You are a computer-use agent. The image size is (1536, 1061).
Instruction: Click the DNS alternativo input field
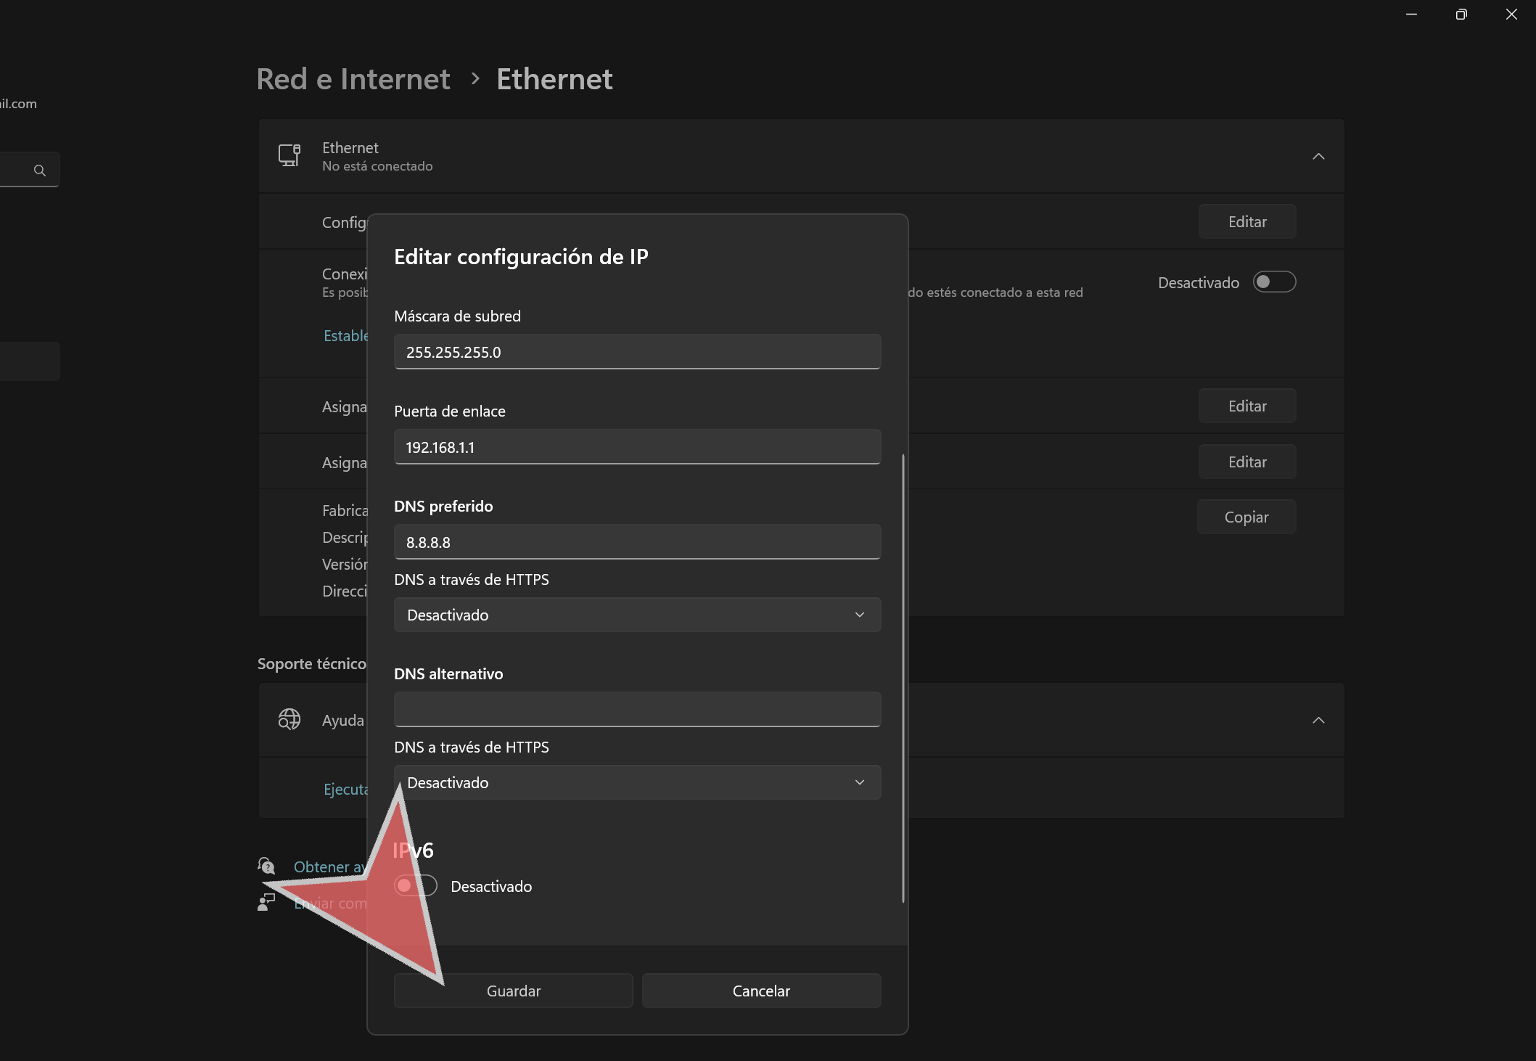point(637,709)
